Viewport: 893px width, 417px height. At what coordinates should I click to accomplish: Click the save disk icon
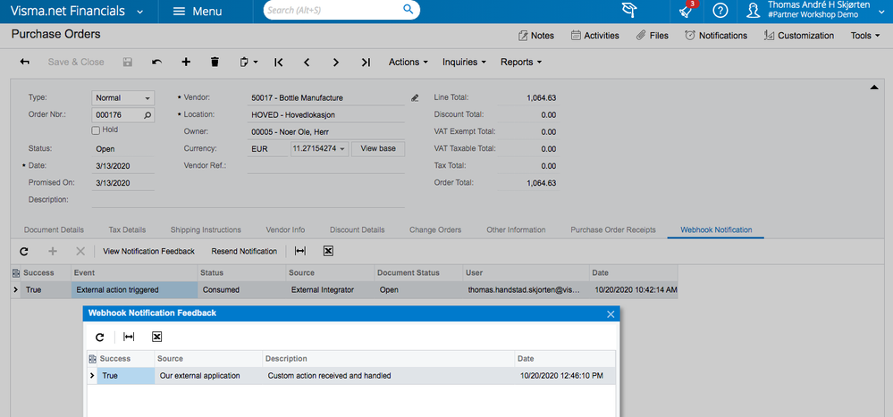point(128,62)
